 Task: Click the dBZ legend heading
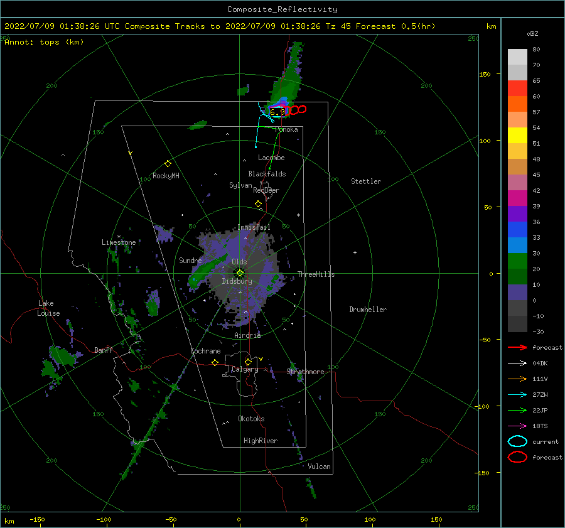532,34
